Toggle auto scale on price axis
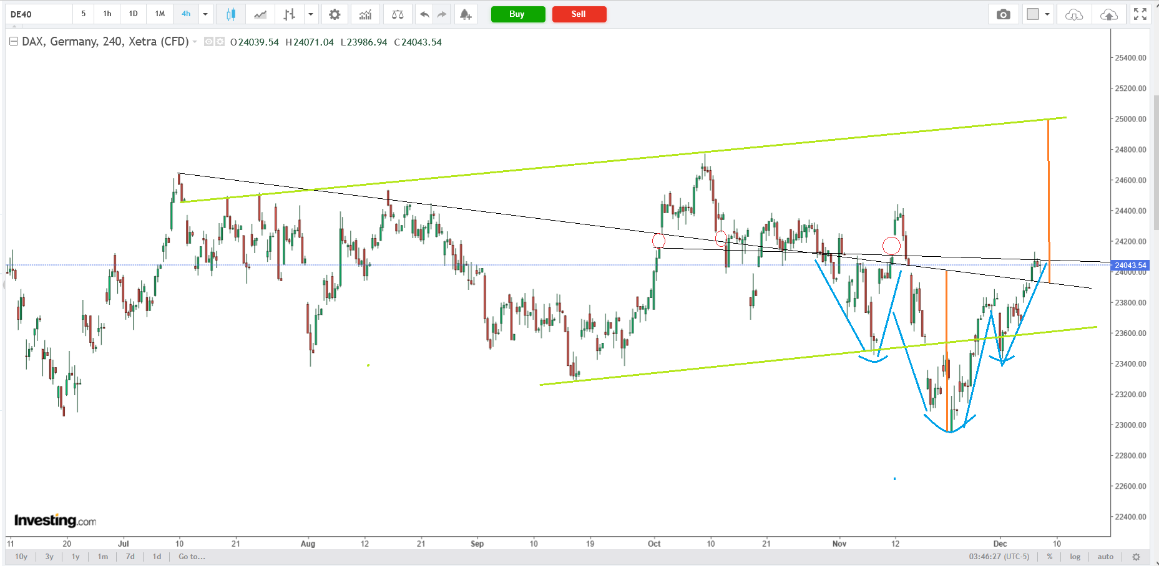 tap(1105, 557)
